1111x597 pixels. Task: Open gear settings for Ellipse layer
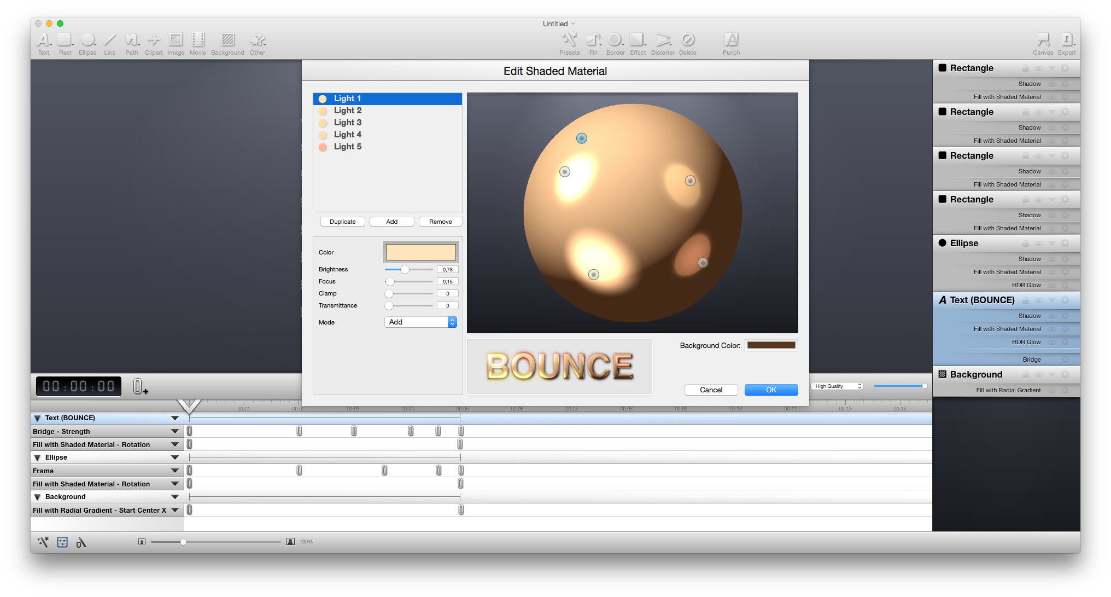tap(1065, 244)
